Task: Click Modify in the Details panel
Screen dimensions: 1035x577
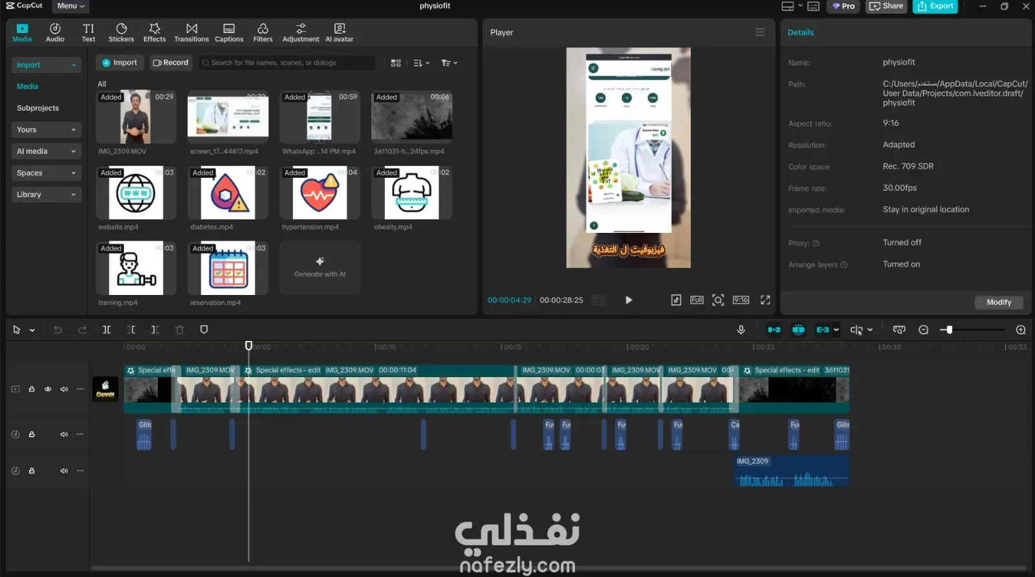Action: coord(999,302)
